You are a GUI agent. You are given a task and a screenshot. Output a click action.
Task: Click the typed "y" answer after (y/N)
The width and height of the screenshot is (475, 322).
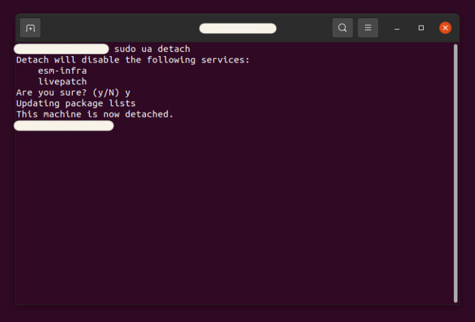(127, 93)
